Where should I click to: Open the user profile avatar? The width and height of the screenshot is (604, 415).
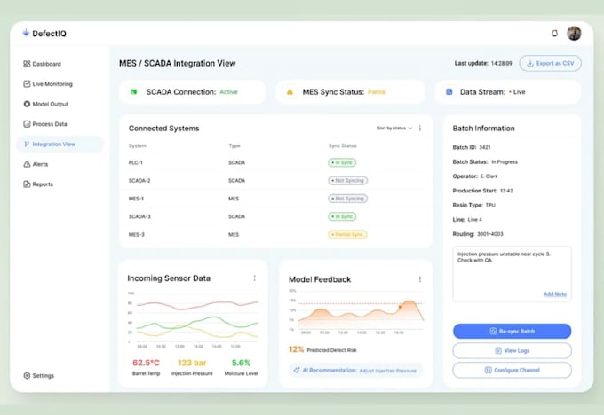574,34
